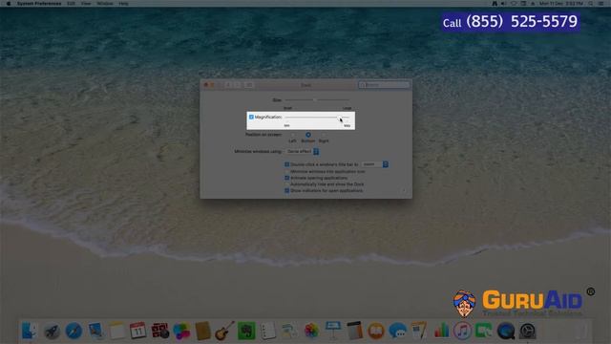Open iBooks orange book icon
The width and height of the screenshot is (611, 344).
tap(376, 332)
